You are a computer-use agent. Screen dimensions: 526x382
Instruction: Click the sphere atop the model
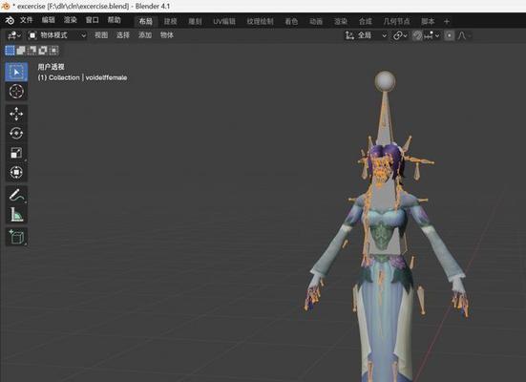(x=385, y=81)
